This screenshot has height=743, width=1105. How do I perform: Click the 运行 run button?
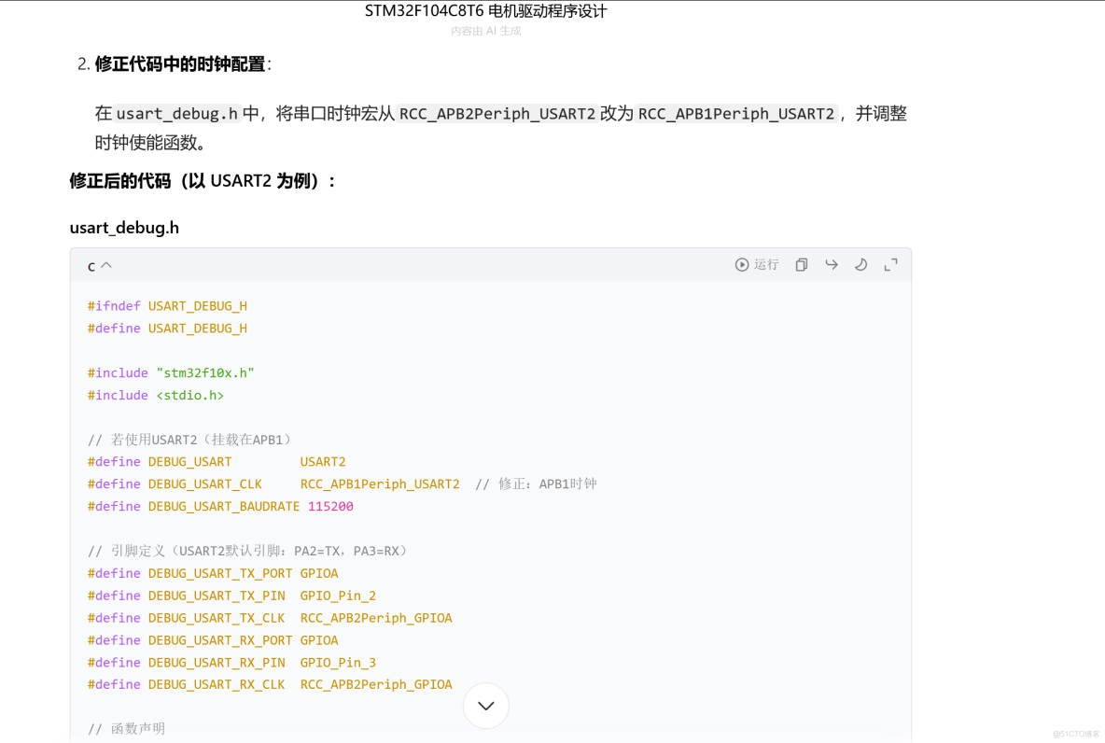(x=766, y=265)
